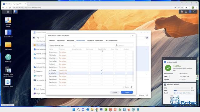The width and height of the screenshot is (200, 112).
Task: Click the RAM usage bar in Resource Monitor
Action: tap(182, 91)
